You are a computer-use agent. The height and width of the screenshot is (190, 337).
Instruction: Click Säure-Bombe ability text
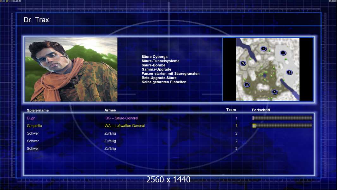(153, 65)
